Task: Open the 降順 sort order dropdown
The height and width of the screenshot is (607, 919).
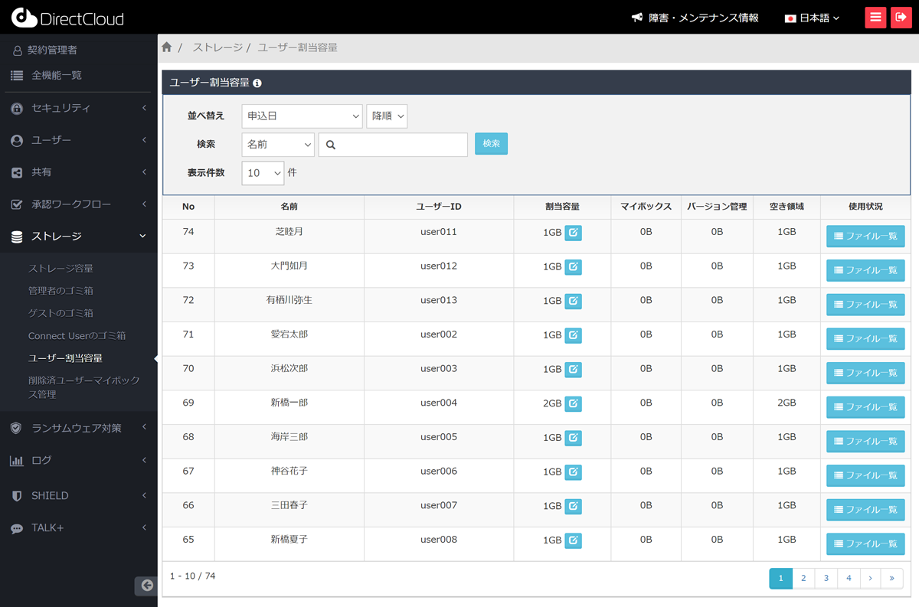Action: coord(387,116)
